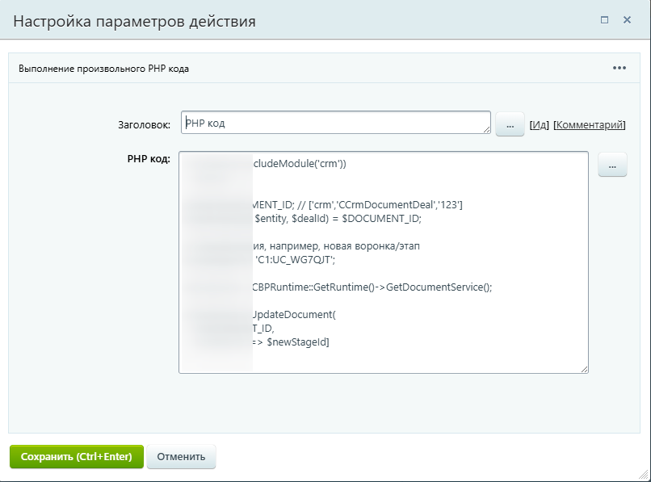
Task: Click the Выполнение произвольного PHP кода section header
Action: pos(103,69)
